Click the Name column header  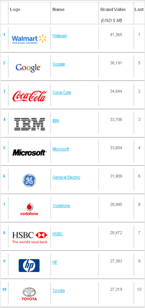click(58, 10)
